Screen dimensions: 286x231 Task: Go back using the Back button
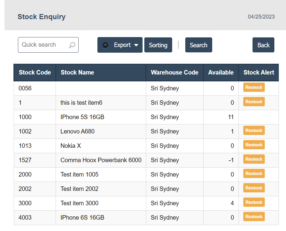point(263,45)
